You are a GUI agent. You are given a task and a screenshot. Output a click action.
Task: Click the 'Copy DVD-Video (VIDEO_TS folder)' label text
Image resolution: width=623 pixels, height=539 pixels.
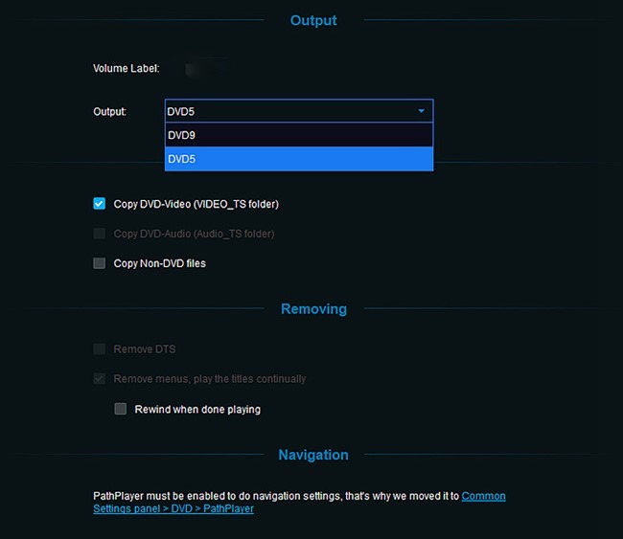(196, 204)
